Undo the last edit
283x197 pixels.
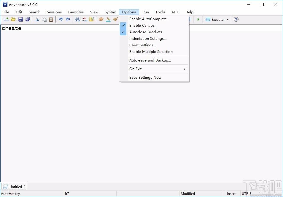(61, 19)
